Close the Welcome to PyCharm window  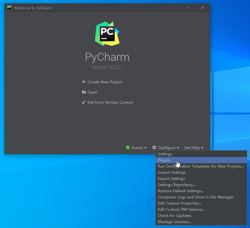pyautogui.click(x=203, y=8)
